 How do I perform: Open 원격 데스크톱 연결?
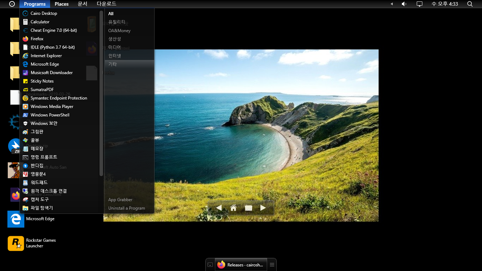60,191
